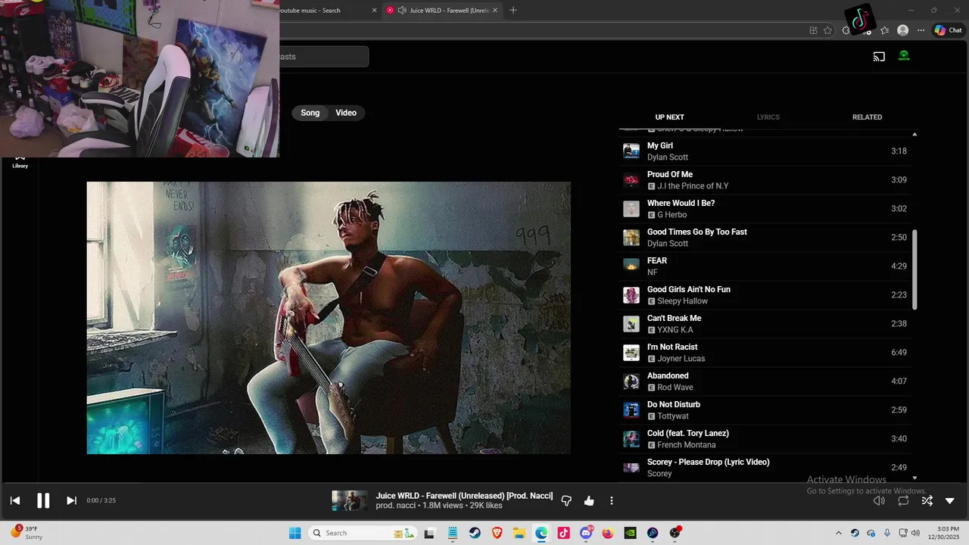Viewport: 969px width, 545px height.
Task: Play FEAR by NF
Action: (x=765, y=266)
